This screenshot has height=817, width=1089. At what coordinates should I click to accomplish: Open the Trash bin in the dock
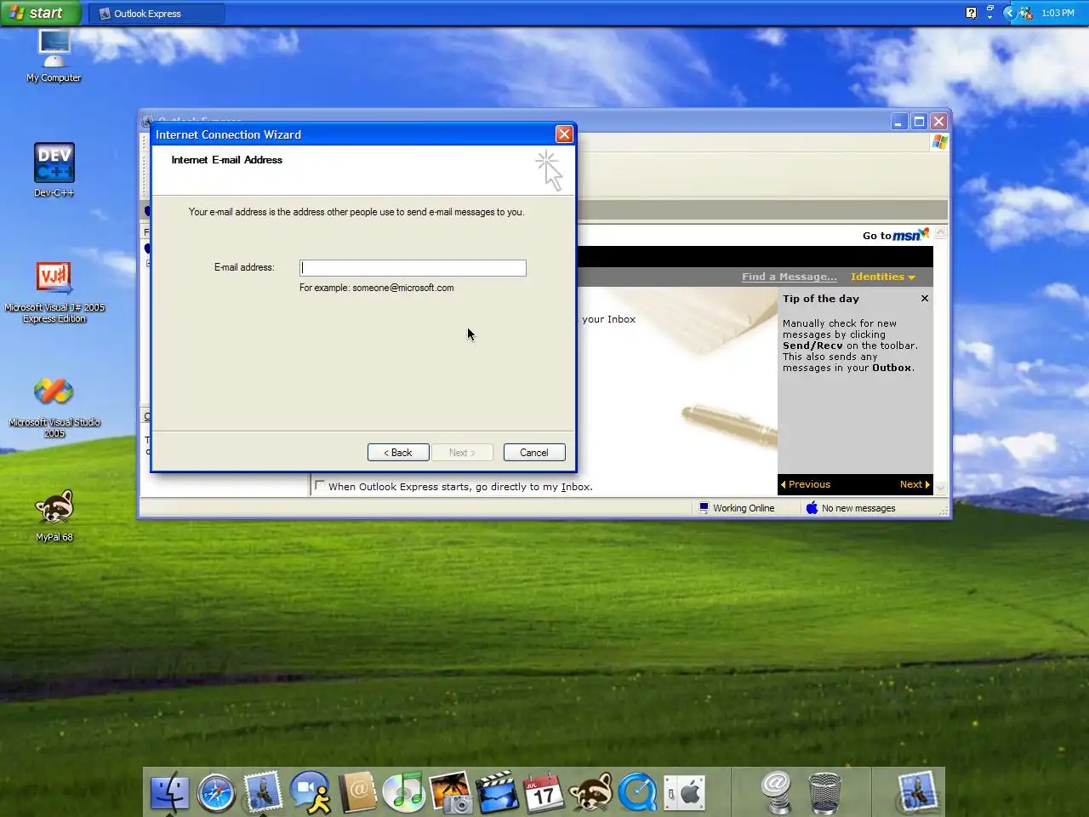click(824, 793)
